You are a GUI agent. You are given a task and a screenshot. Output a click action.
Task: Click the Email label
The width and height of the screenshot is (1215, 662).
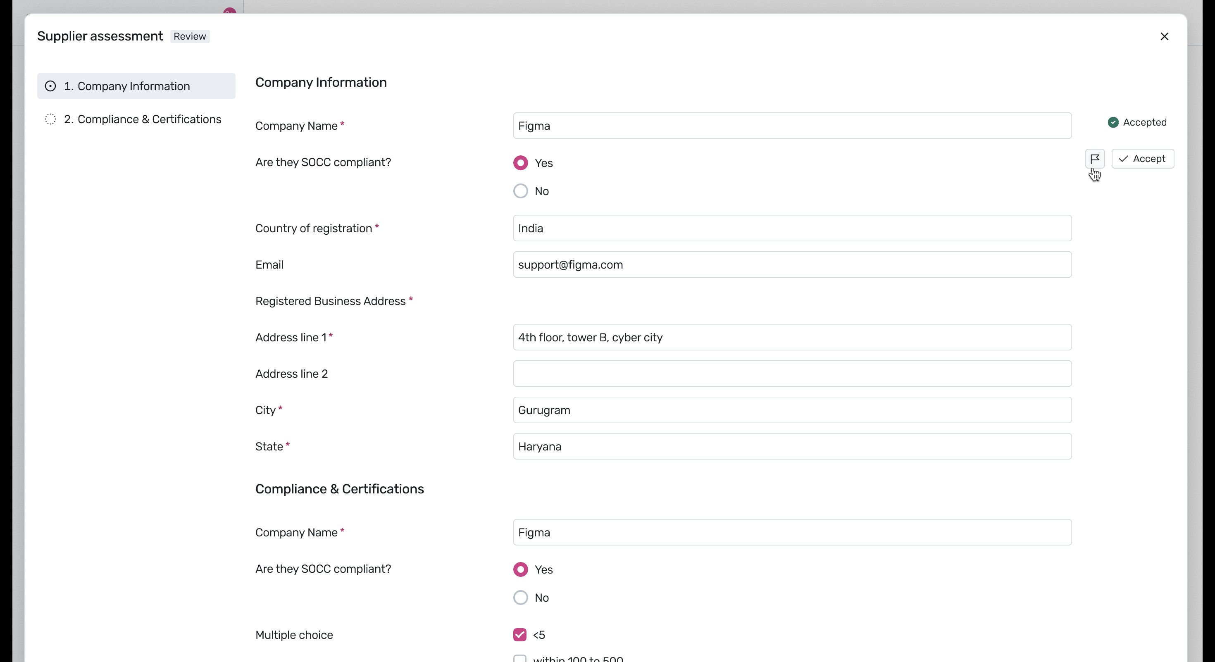[269, 264]
